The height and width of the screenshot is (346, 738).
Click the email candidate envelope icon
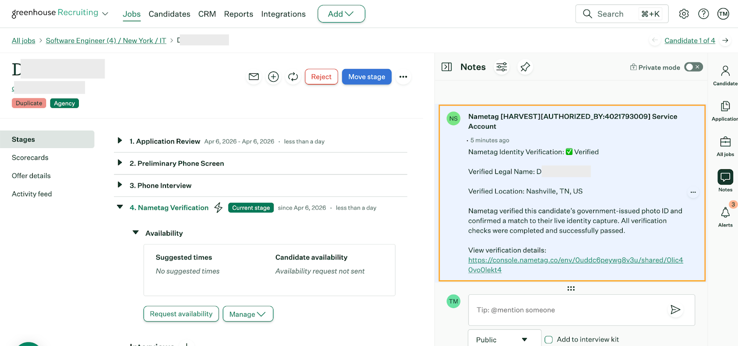pyautogui.click(x=254, y=77)
